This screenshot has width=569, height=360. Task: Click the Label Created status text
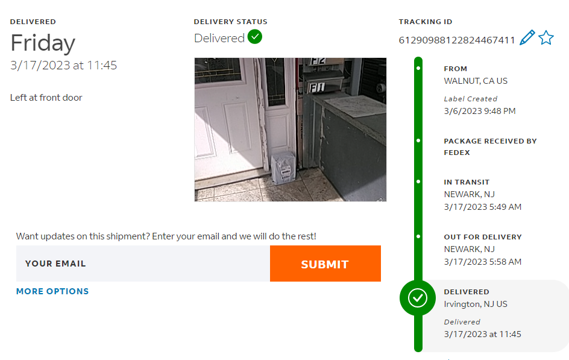[470, 99]
